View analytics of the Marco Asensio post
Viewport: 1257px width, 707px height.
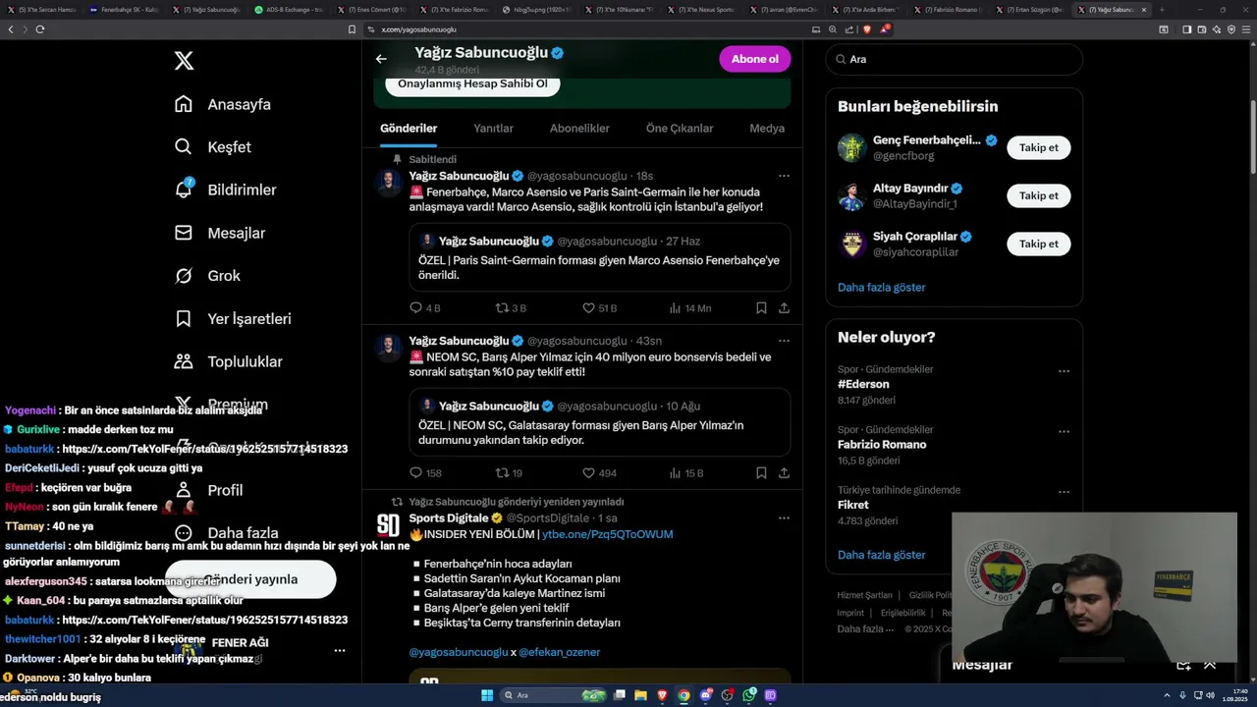pos(689,308)
